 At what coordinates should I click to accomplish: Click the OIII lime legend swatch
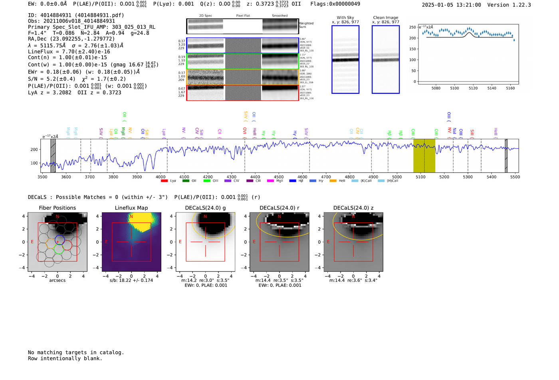207,181
